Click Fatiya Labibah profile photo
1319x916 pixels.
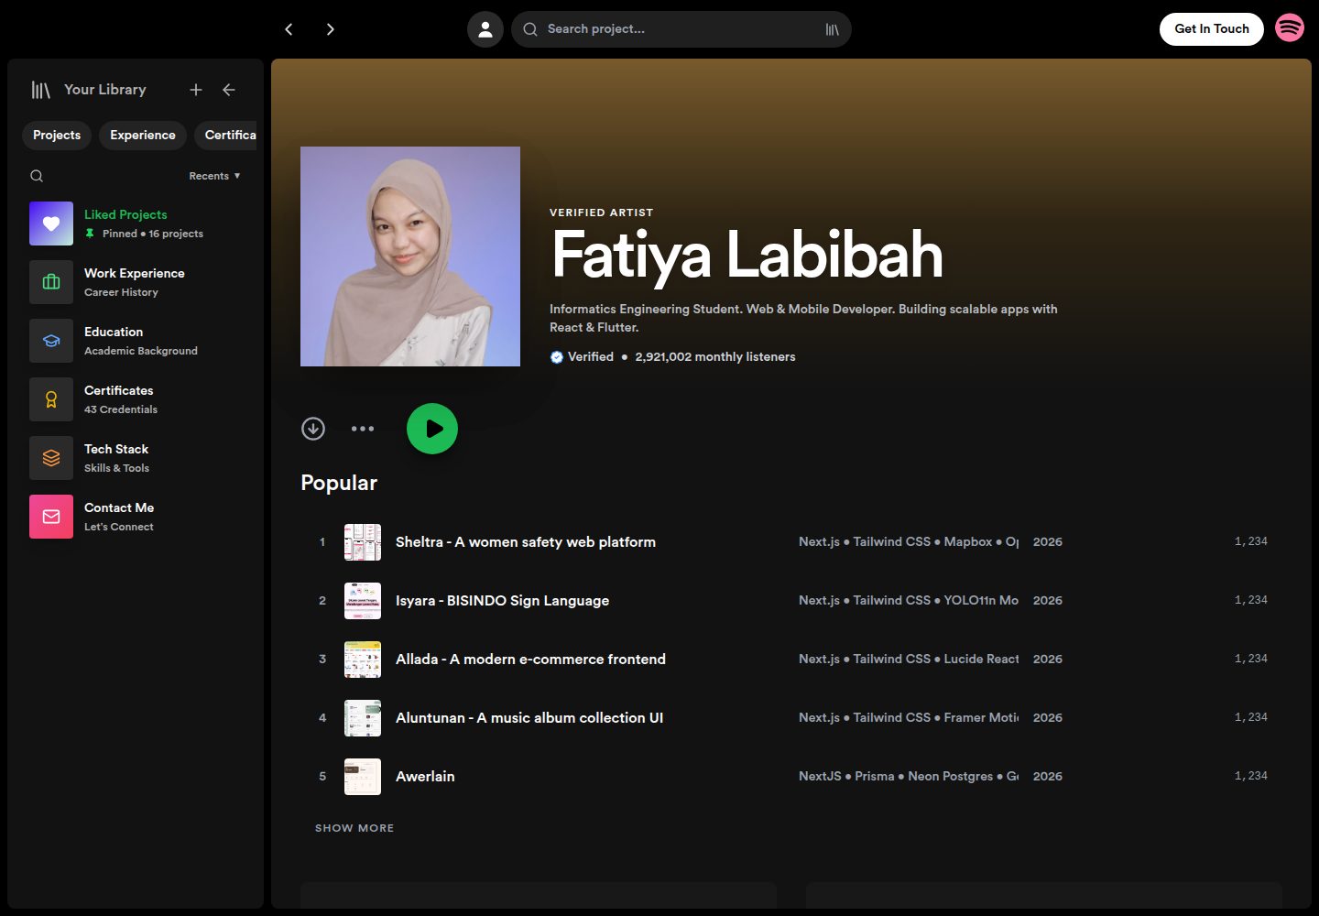point(410,256)
